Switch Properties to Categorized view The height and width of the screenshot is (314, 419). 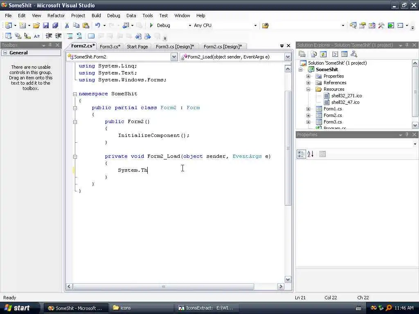click(301, 154)
